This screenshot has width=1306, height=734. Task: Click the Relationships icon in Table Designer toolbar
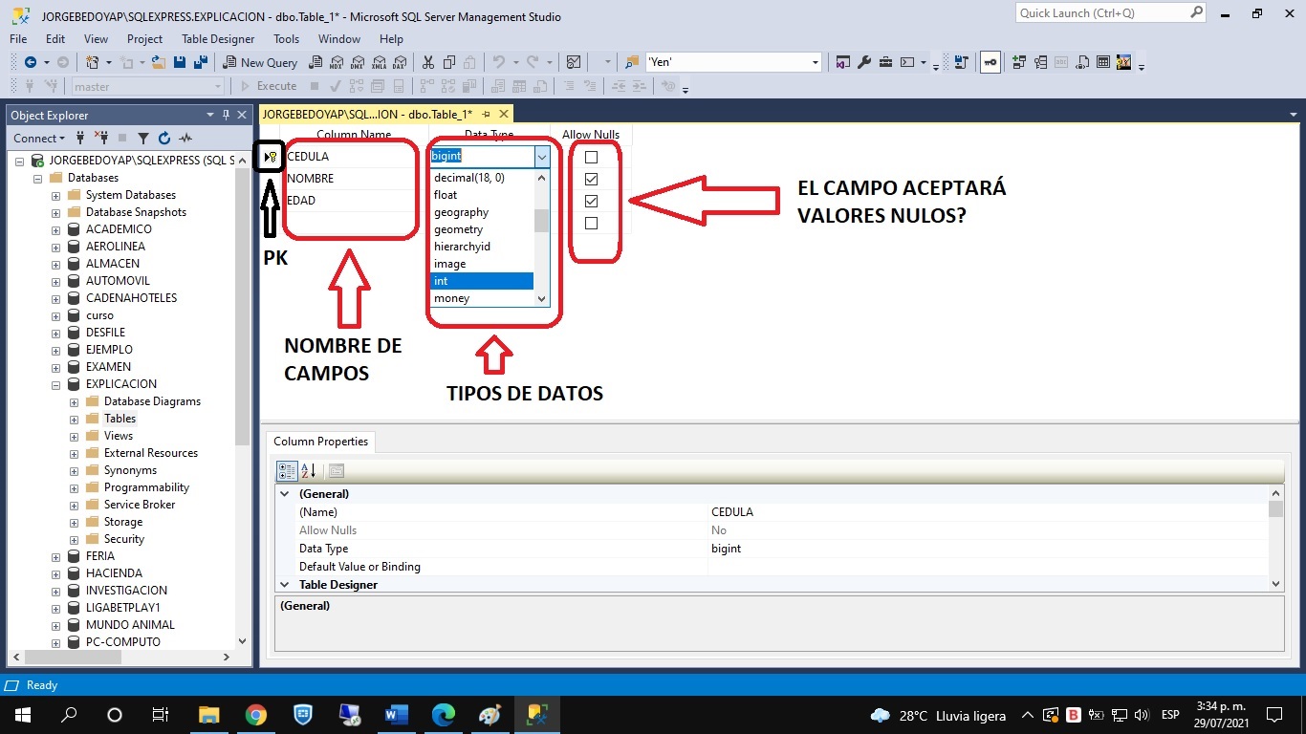(1018, 62)
